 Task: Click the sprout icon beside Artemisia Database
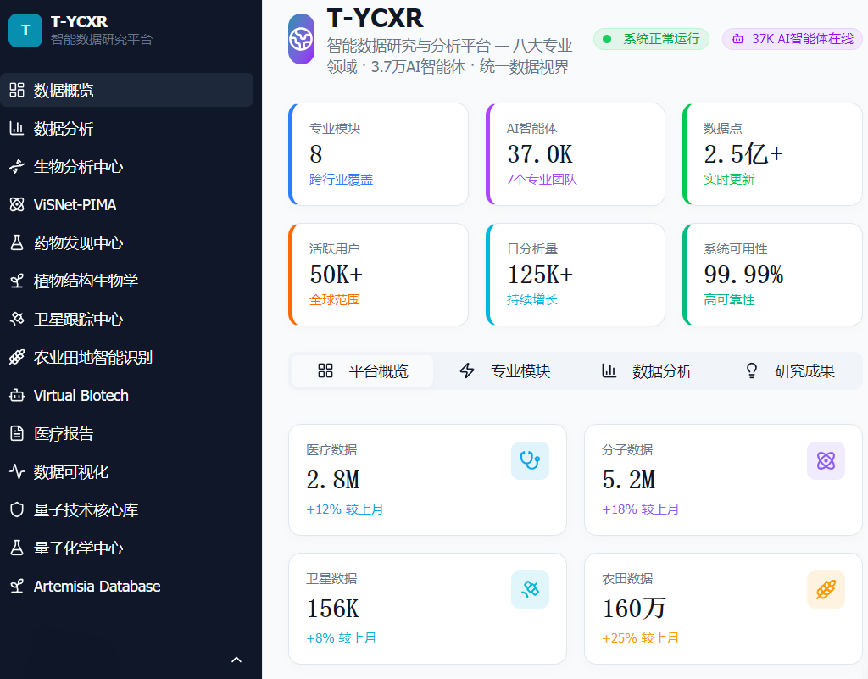point(17,586)
